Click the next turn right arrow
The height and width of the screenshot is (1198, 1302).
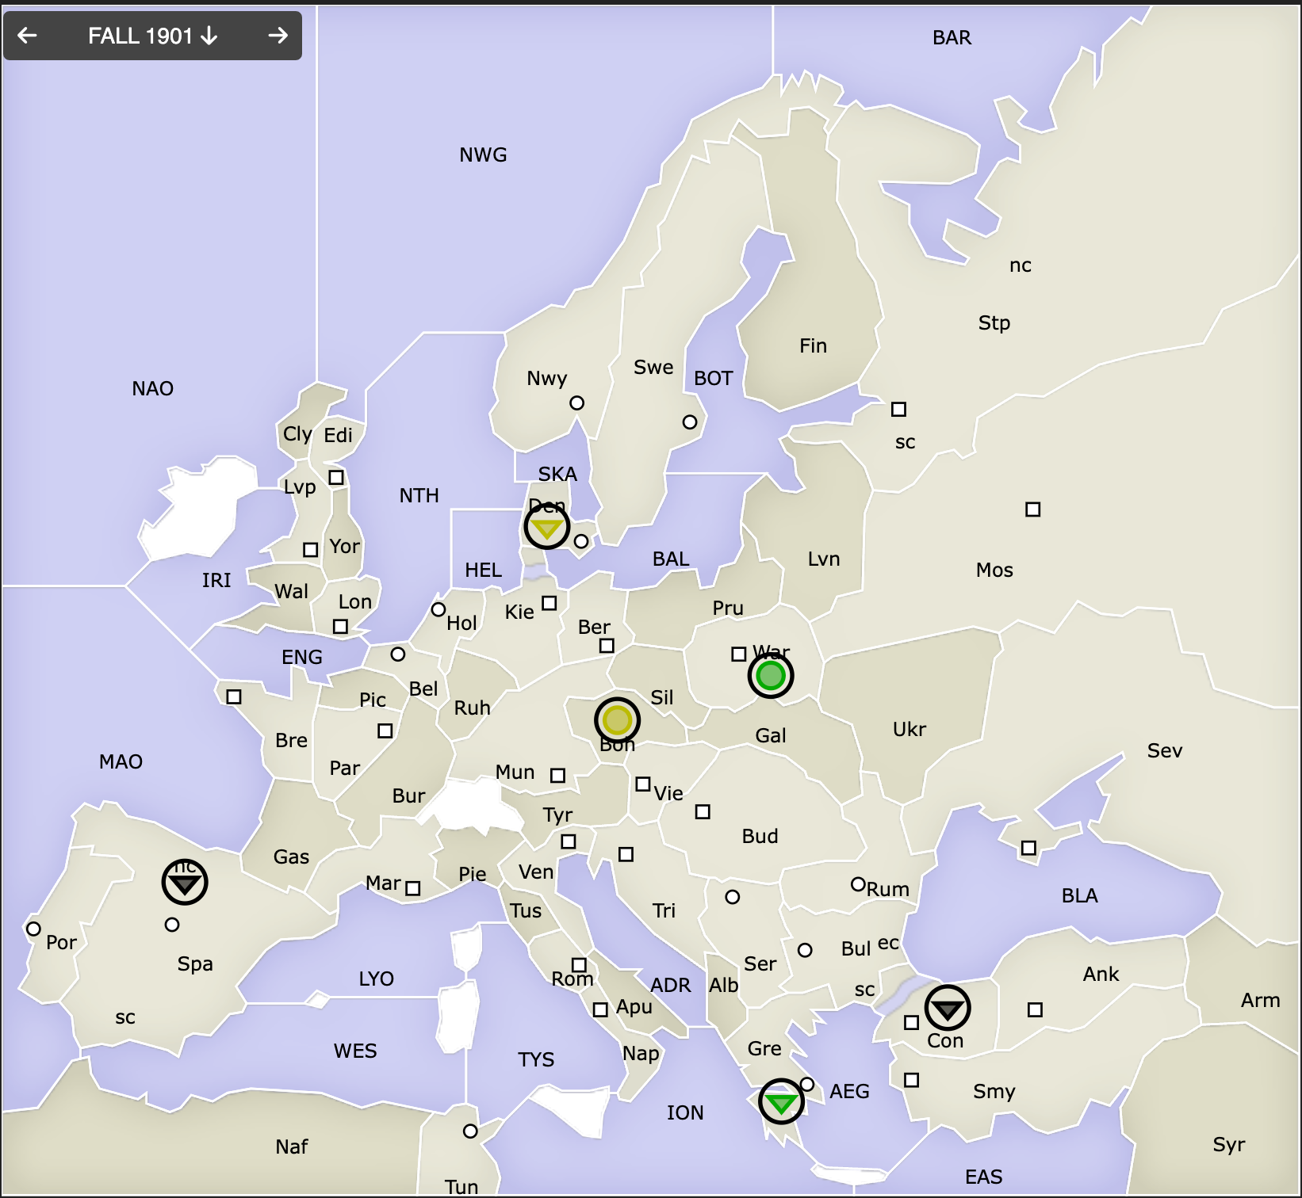pos(278,36)
